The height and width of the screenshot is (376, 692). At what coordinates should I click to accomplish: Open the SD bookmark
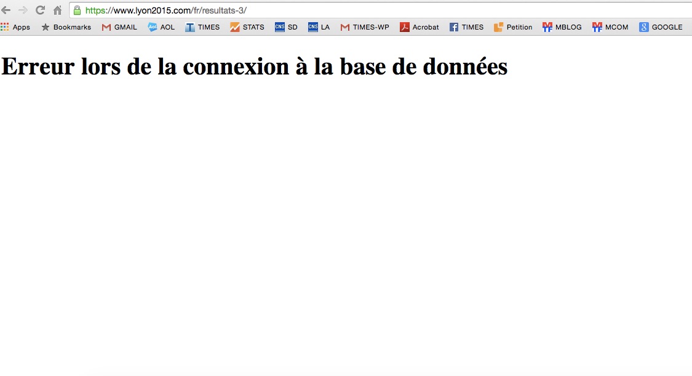(x=286, y=27)
